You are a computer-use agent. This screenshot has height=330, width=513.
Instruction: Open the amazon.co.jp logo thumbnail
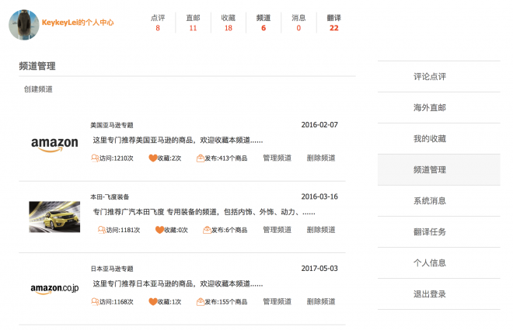click(x=54, y=289)
